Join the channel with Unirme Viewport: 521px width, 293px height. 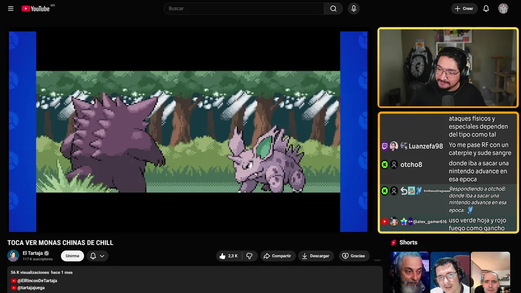[72, 256]
